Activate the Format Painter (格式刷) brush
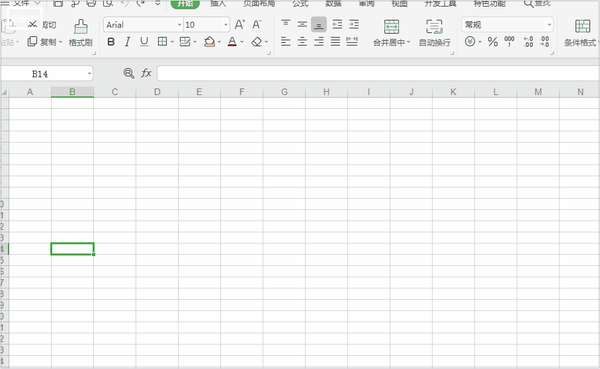 click(x=80, y=33)
